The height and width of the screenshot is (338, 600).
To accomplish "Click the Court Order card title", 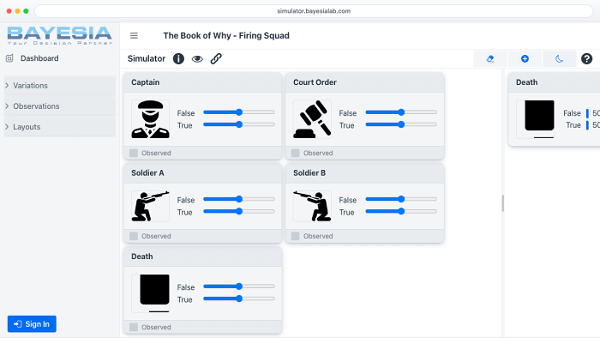I will point(315,82).
